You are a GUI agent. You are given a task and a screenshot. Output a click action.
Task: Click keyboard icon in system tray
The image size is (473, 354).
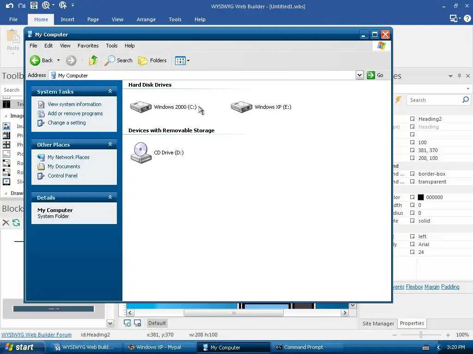[x=426, y=348]
